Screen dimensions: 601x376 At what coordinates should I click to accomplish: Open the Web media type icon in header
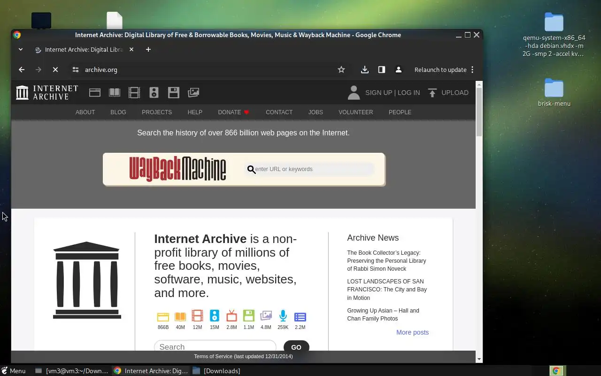point(95,93)
